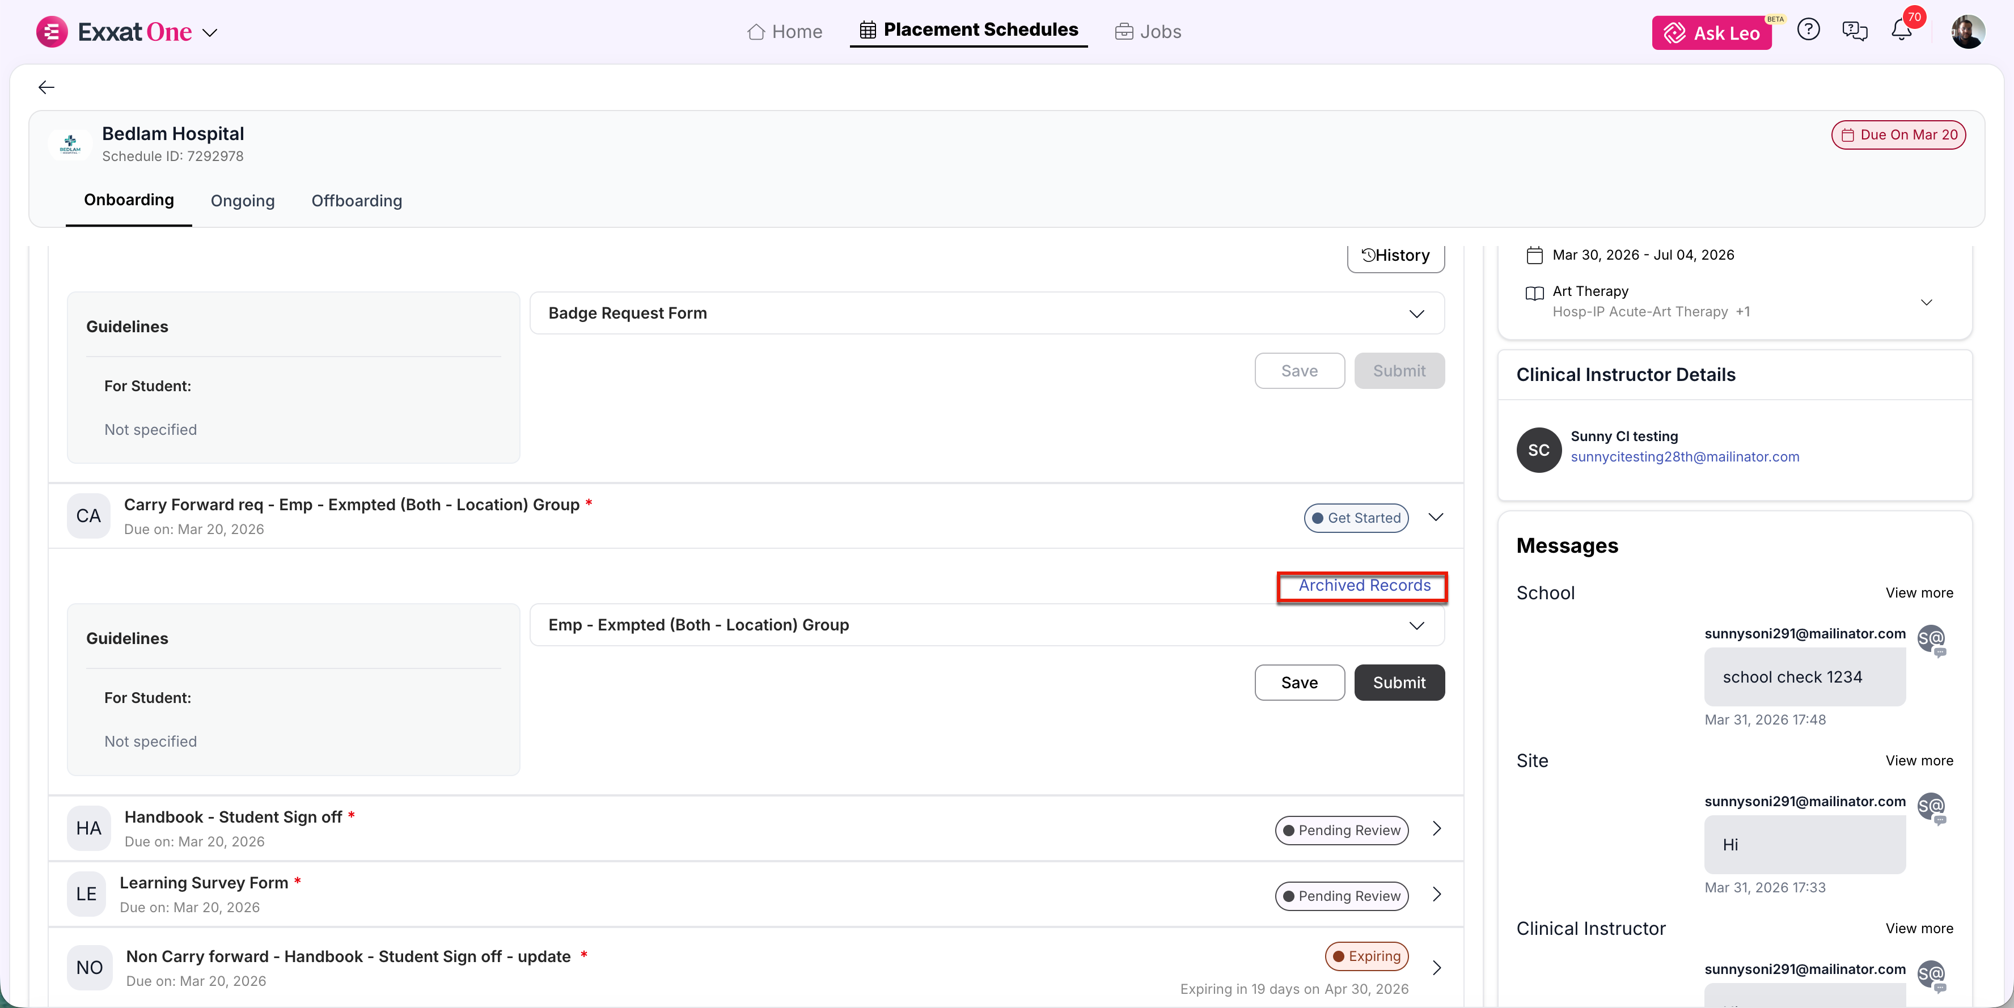Image resolution: width=2014 pixels, height=1008 pixels.
Task: Open the help question mark icon
Action: (1808, 31)
